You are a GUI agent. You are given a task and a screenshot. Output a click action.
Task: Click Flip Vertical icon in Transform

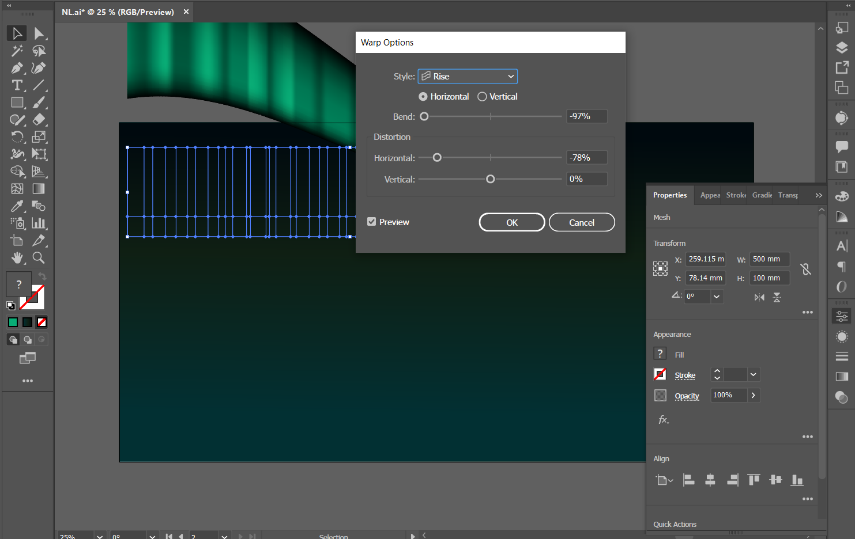coord(777,297)
